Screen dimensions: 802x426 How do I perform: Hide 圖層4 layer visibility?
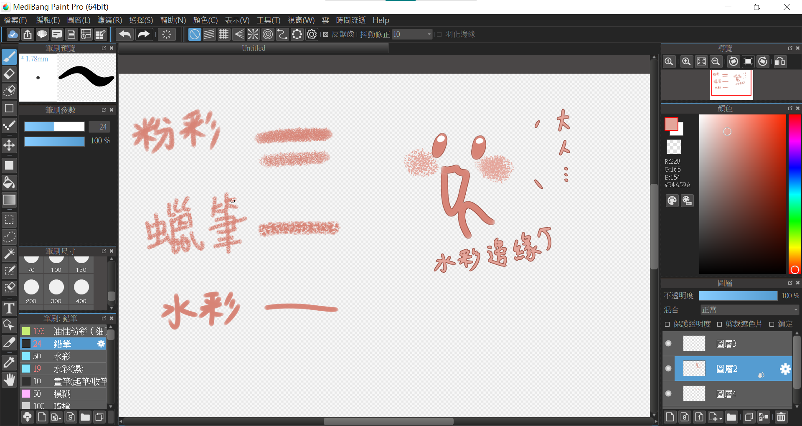click(x=668, y=393)
